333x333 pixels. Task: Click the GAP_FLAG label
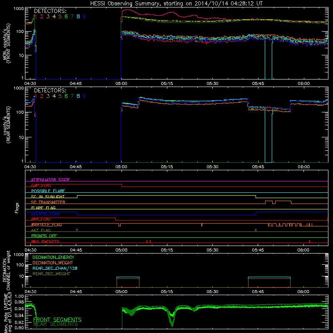[41, 185]
